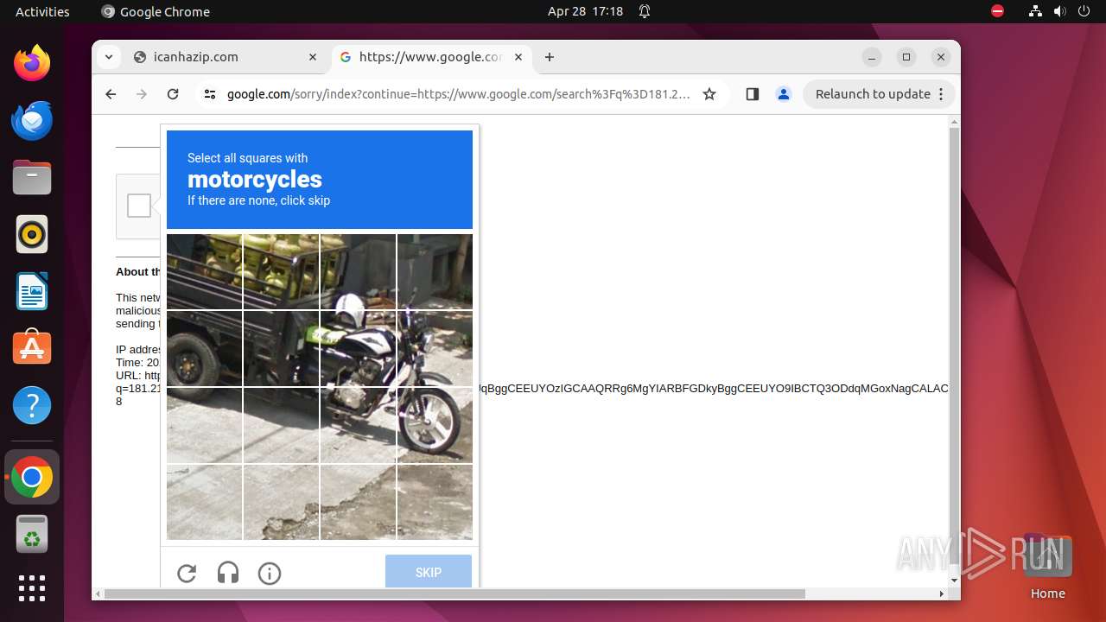Launch LibreOffice Writer from dock
The image size is (1106, 622).
(32, 291)
